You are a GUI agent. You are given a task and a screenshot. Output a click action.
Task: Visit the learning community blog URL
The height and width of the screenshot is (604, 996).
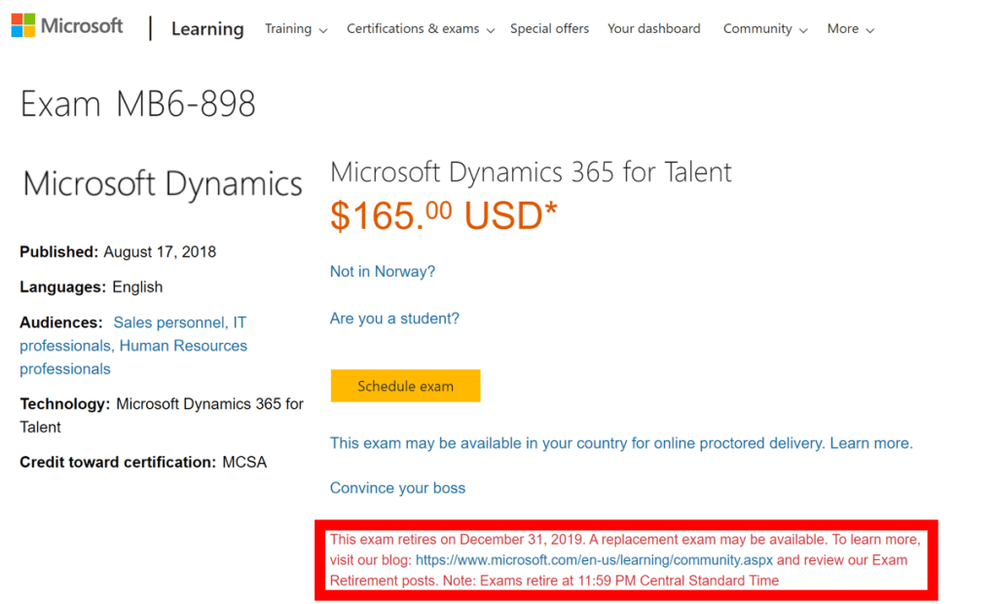(x=594, y=560)
